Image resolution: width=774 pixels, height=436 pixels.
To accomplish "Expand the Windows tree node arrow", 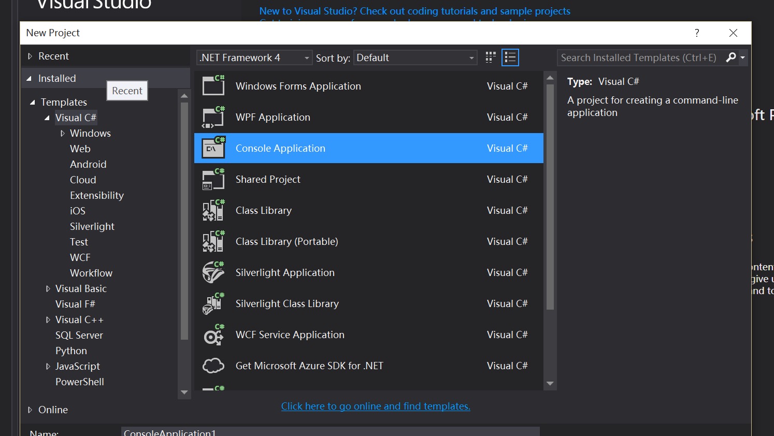I will (63, 133).
